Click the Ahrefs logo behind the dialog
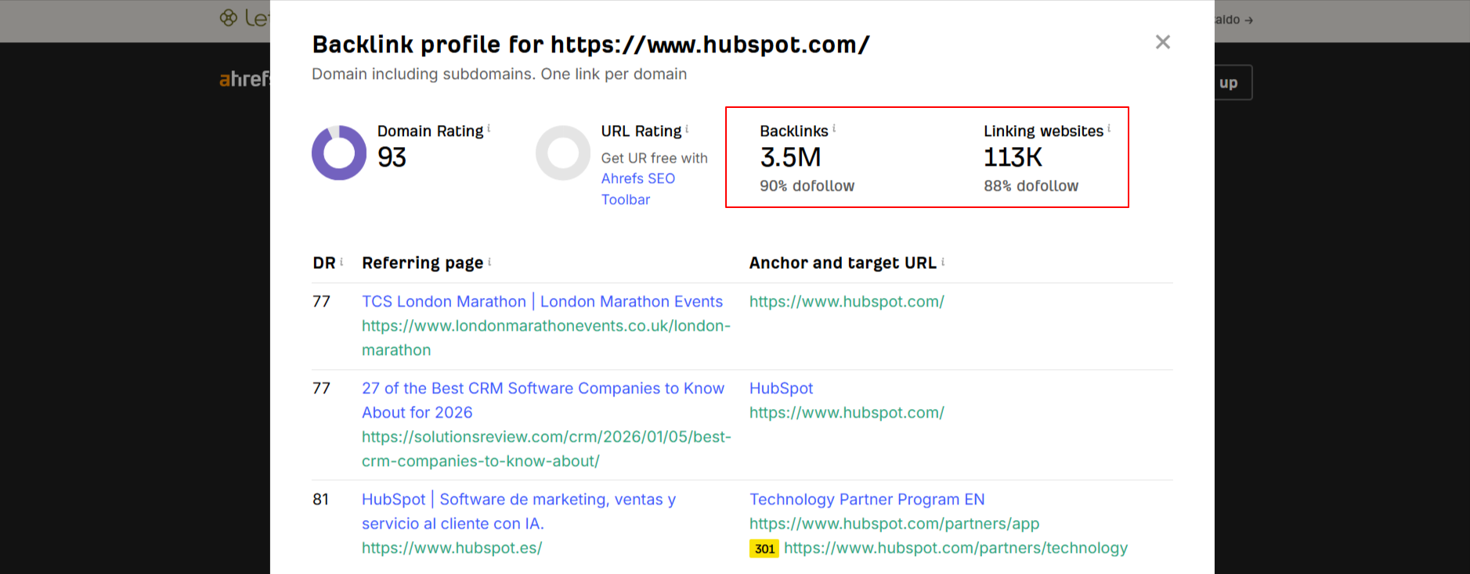 pos(244,79)
